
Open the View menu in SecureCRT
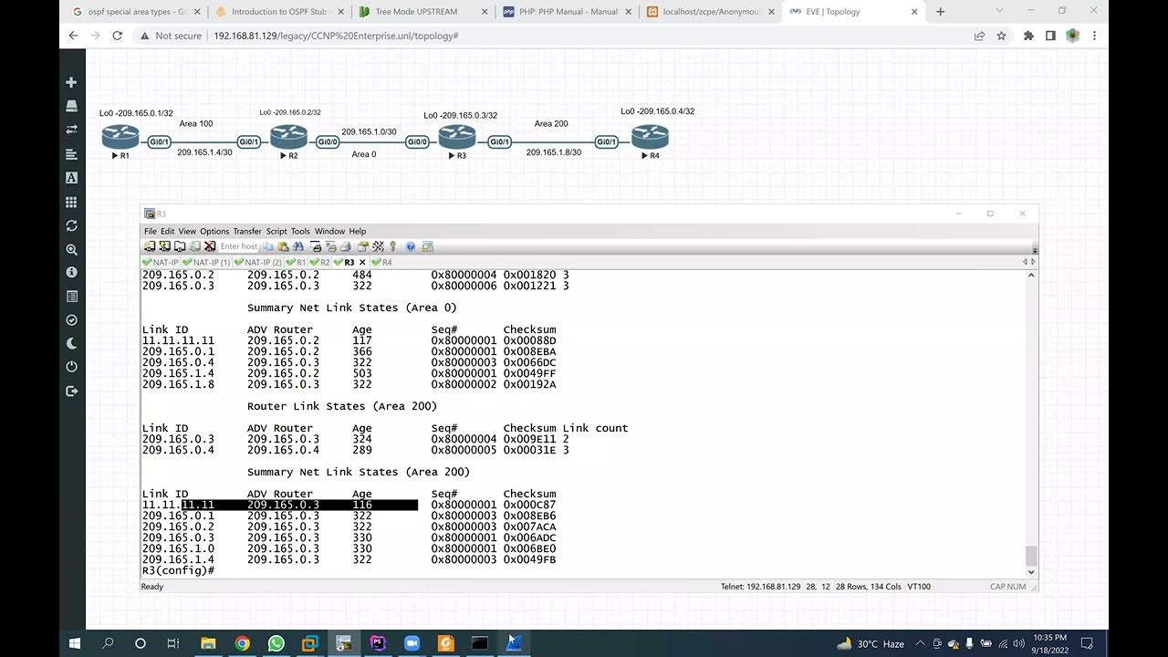[x=187, y=232]
